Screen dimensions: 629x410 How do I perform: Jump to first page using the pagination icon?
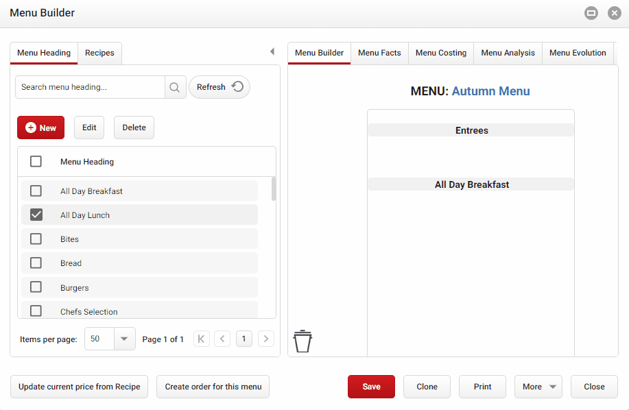tap(200, 339)
